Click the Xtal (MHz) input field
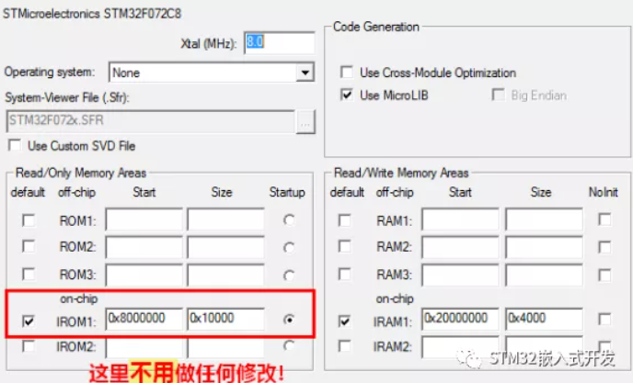 point(280,42)
